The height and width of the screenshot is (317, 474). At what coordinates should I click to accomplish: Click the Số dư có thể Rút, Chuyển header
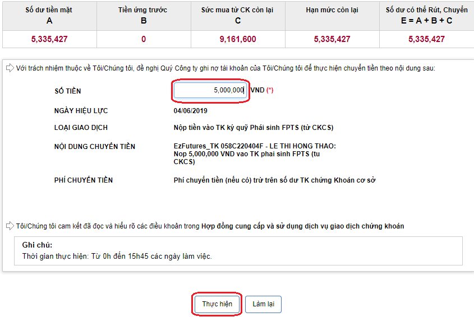426,15
